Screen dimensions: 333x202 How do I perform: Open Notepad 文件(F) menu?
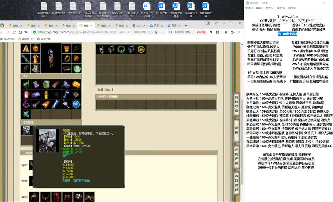tap(249, 8)
